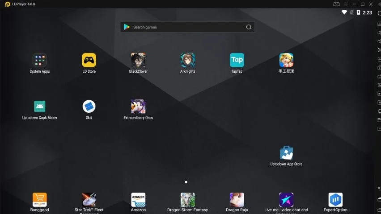381x214 pixels.
Task: Open Star Trek Fleet Command
Action: pos(89,200)
